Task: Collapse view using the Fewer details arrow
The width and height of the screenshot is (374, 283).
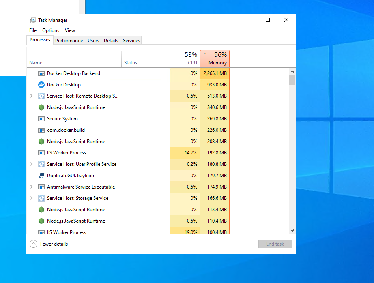Action: click(33, 244)
